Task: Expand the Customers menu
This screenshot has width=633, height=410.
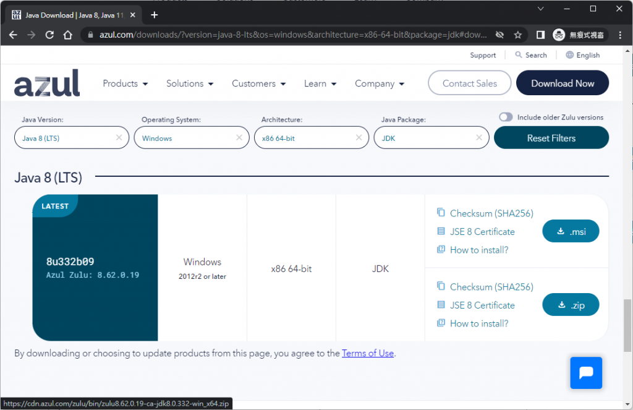Action: click(259, 83)
